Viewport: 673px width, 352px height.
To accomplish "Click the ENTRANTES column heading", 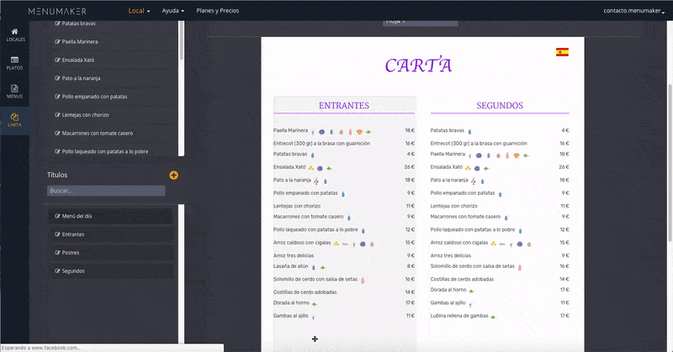I will [x=344, y=106].
